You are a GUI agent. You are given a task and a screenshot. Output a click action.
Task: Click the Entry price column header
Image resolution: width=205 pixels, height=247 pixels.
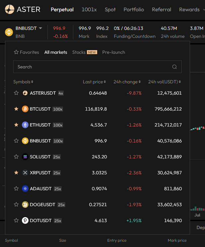tap(117, 240)
